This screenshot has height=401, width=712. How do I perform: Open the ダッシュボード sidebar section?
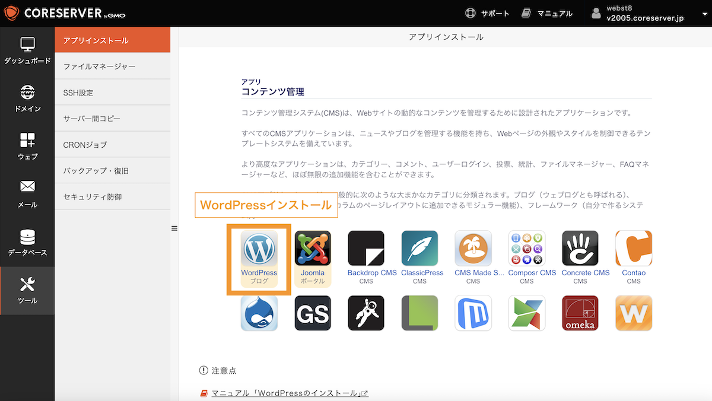coord(27,50)
